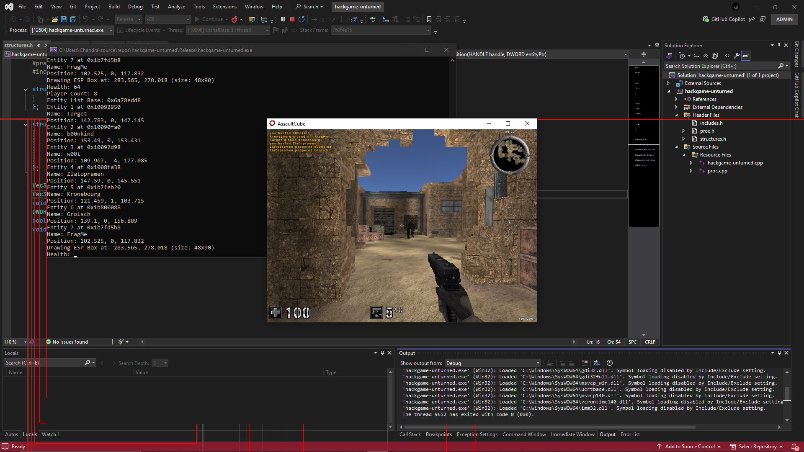The height and width of the screenshot is (452, 804).
Task: Clear all text in Output window
Action: coord(585,363)
